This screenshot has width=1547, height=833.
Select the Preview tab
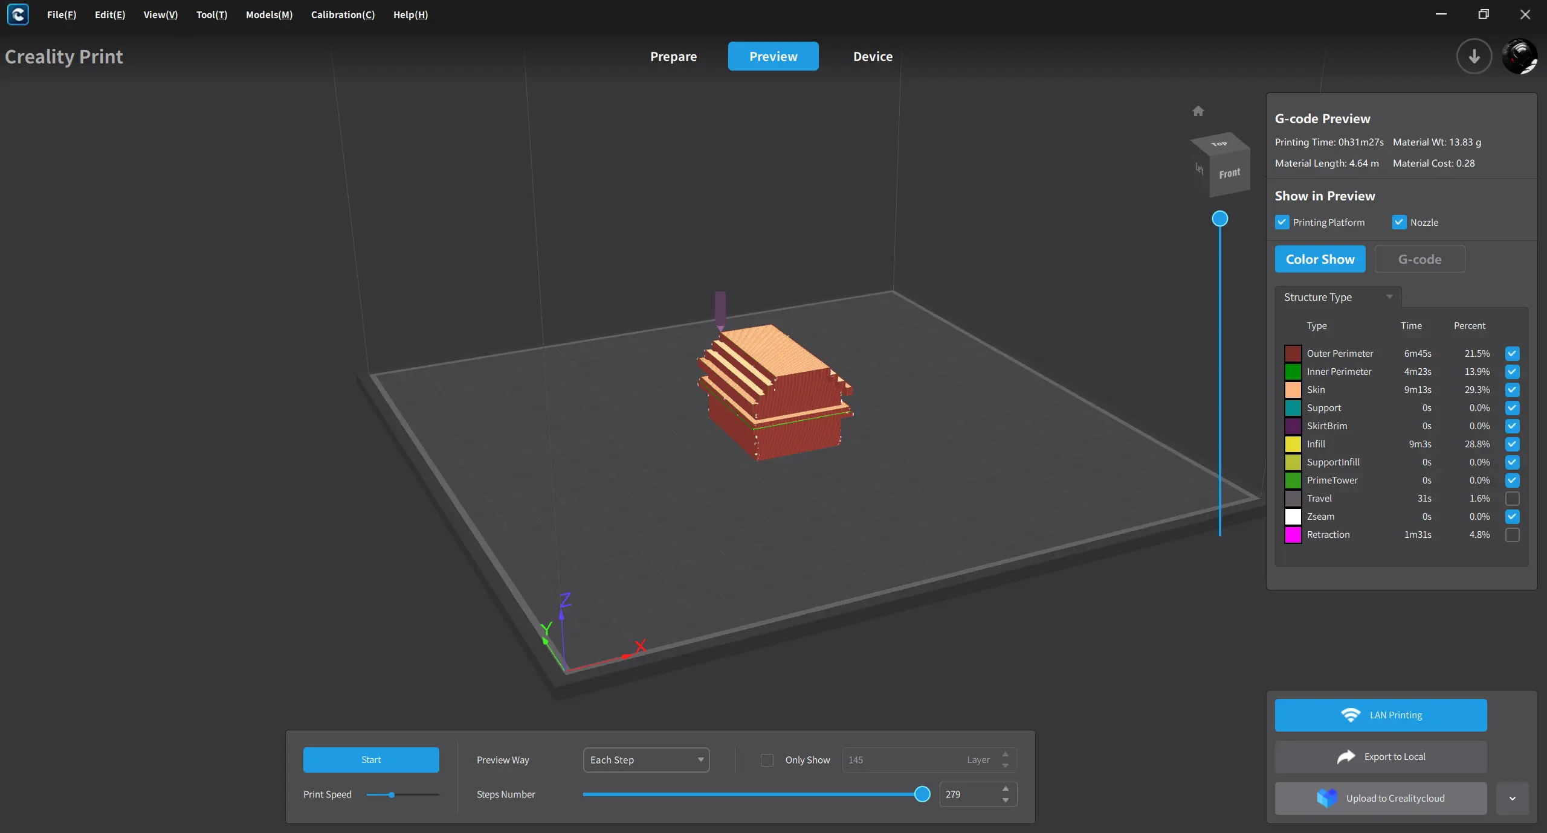(x=773, y=56)
